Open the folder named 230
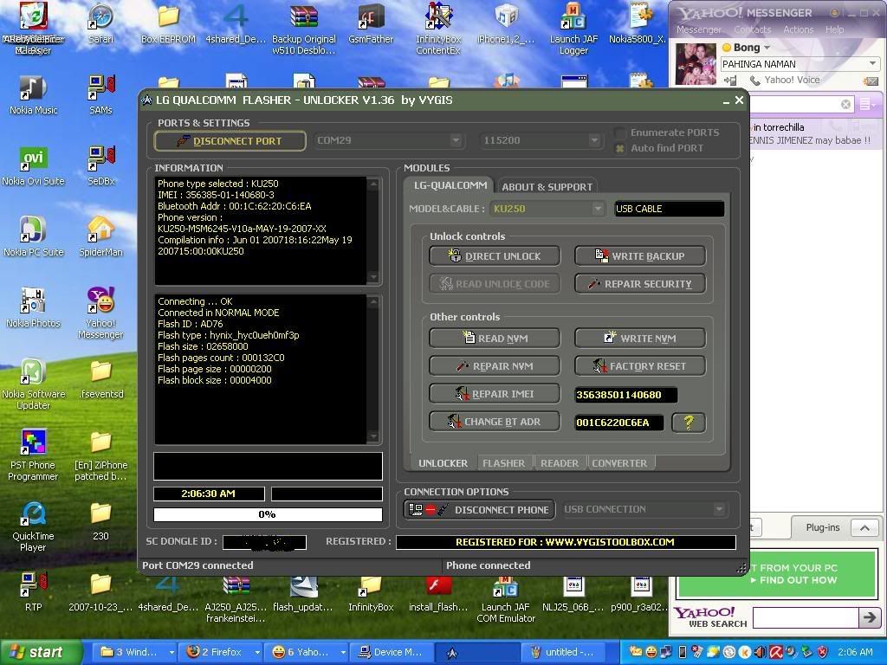This screenshot has height=665, width=887. pos(100,521)
